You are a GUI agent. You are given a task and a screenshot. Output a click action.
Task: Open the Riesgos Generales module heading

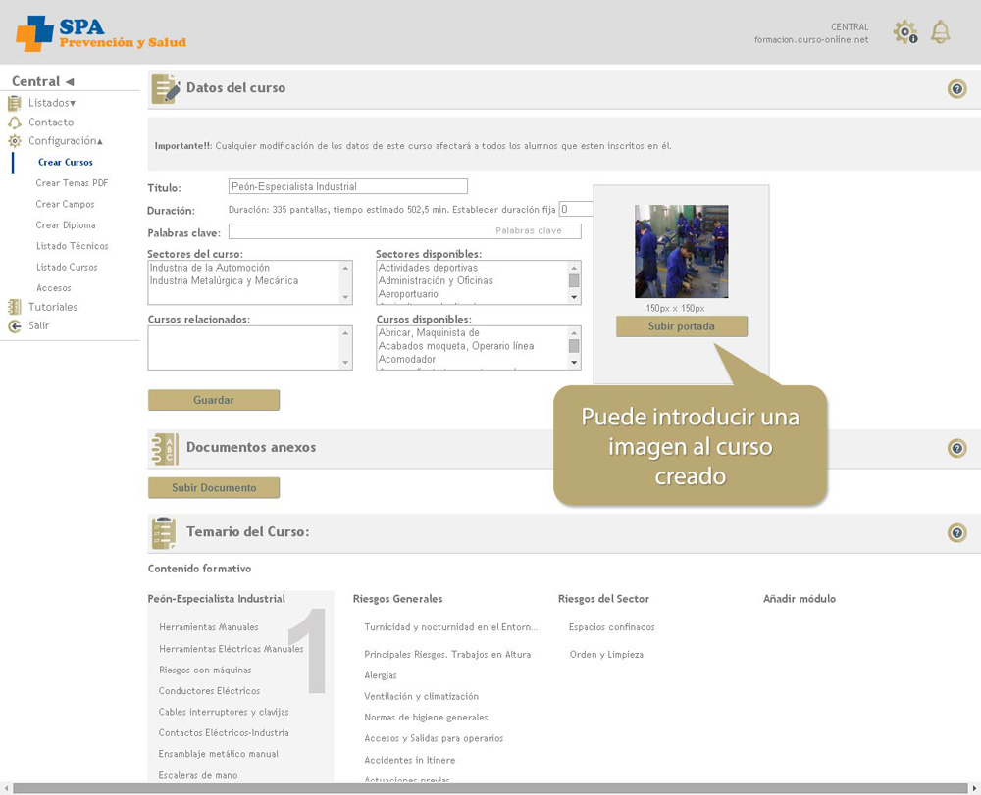(x=397, y=599)
